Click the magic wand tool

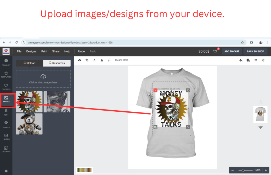coord(109,60)
